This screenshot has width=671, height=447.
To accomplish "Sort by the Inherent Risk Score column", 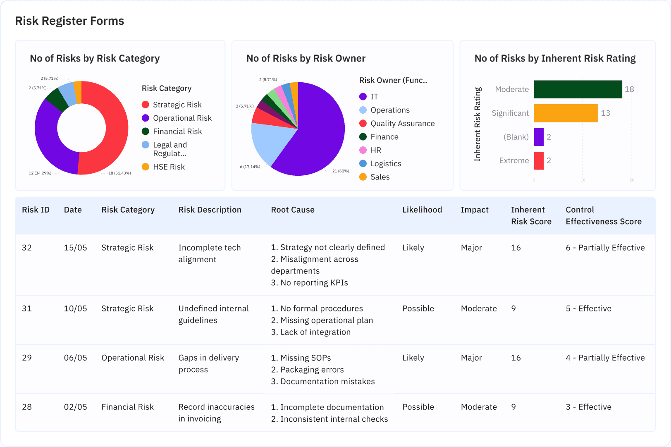I will tap(531, 215).
